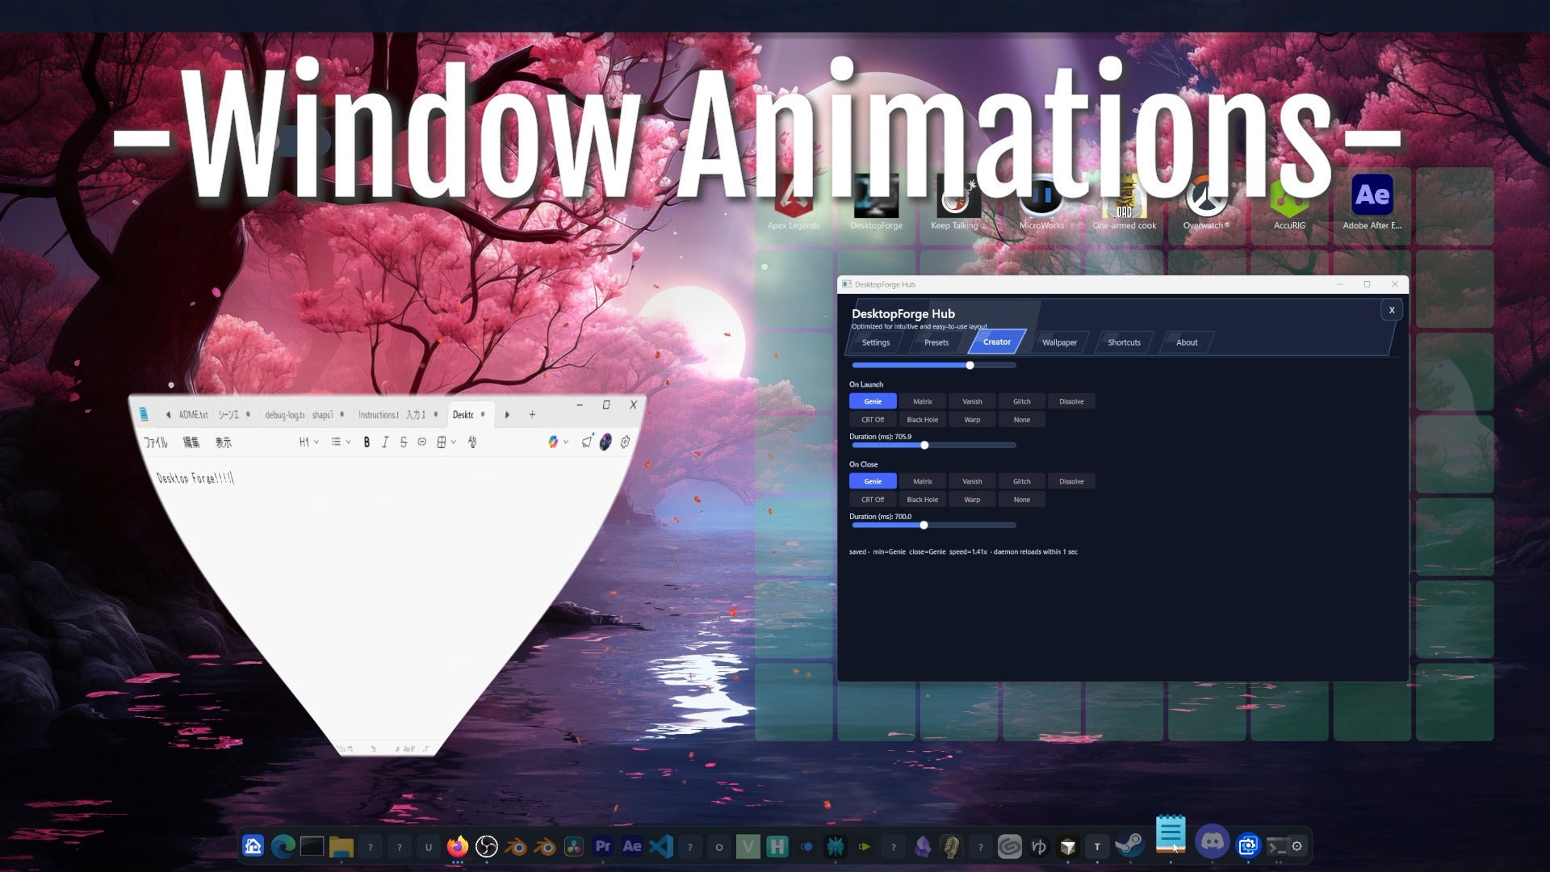Click the enlarged Notepad icon in the dock
The width and height of the screenshot is (1550, 872).
[1170, 835]
